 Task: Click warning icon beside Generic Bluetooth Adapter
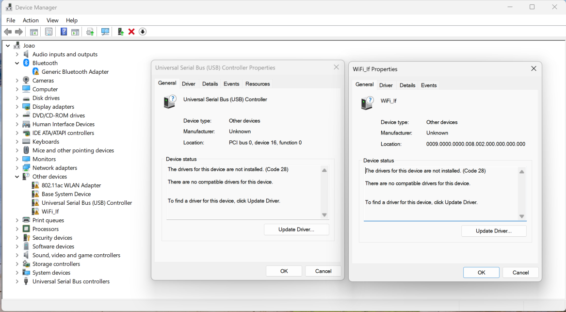pyautogui.click(x=35, y=71)
